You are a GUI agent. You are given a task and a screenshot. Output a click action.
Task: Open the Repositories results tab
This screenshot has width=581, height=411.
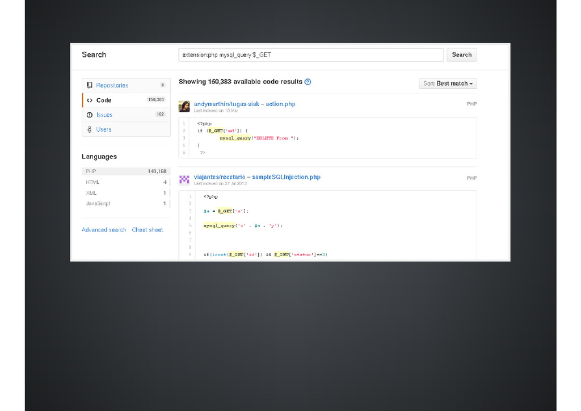(x=126, y=85)
